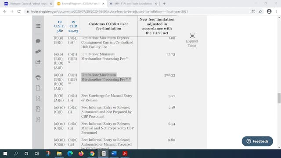Launch Microsoft Edge from the taskbar

coord(70,154)
